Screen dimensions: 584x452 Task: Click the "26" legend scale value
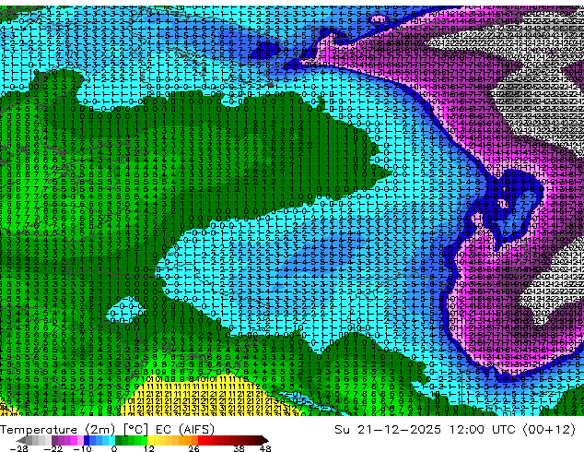(193, 448)
